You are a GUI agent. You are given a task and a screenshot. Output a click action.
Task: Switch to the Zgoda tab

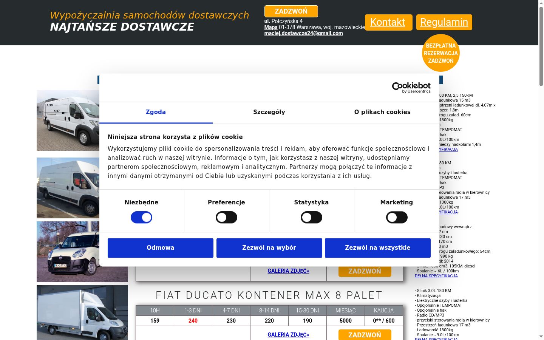156,112
